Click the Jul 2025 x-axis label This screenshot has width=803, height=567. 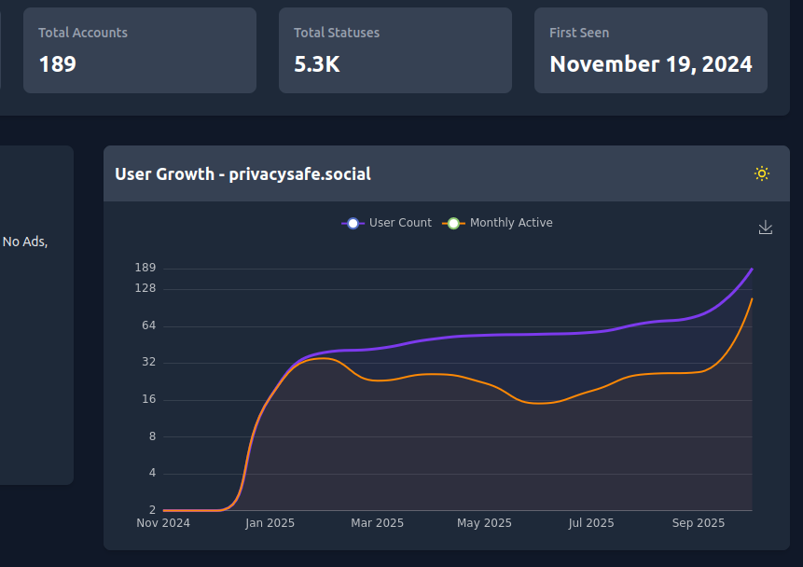[591, 523]
